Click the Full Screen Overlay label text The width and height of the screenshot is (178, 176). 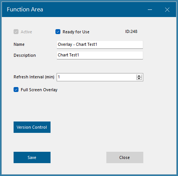click(x=39, y=90)
